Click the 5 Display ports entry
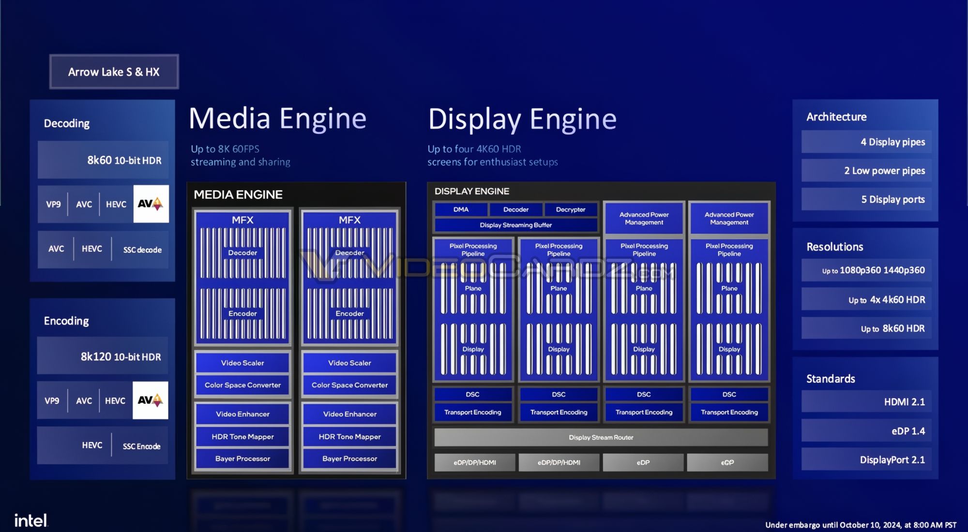Screen dimensions: 968x532 pyautogui.click(x=866, y=199)
